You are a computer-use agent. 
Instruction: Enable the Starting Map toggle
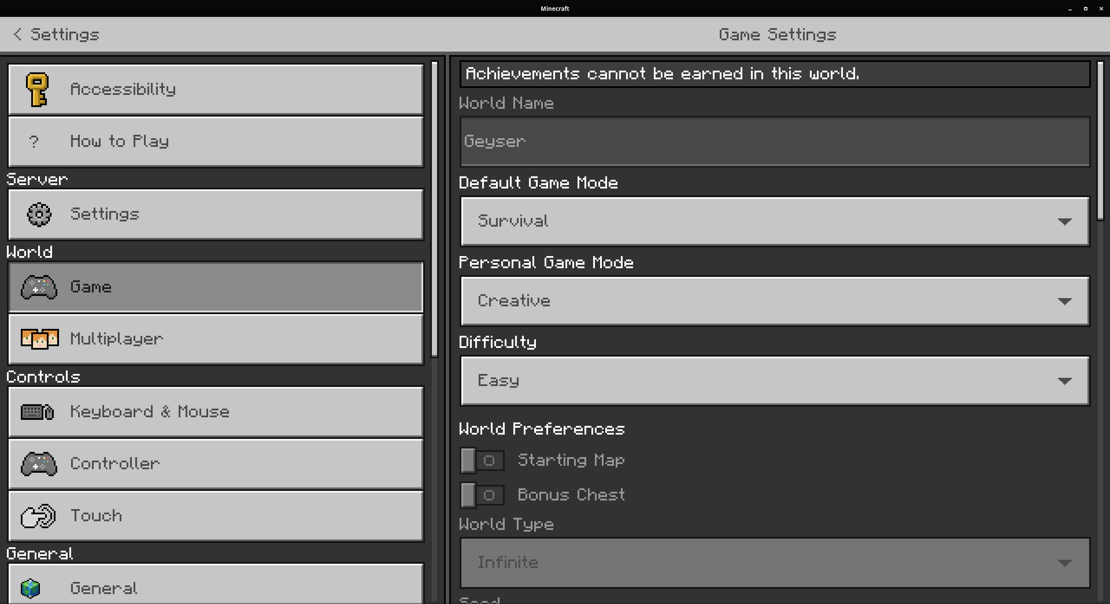(482, 460)
